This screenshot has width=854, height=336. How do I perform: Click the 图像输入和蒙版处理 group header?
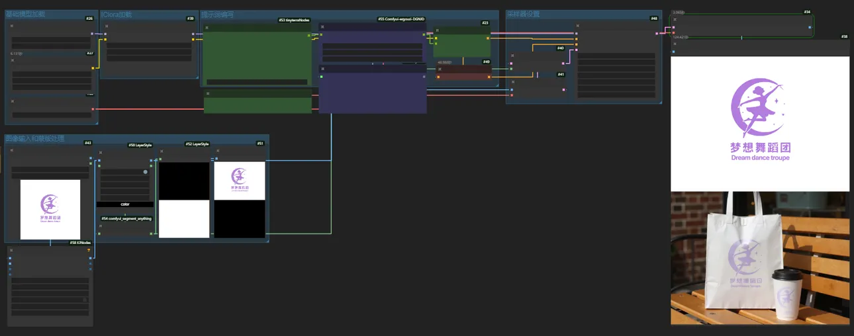click(x=34, y=139)
